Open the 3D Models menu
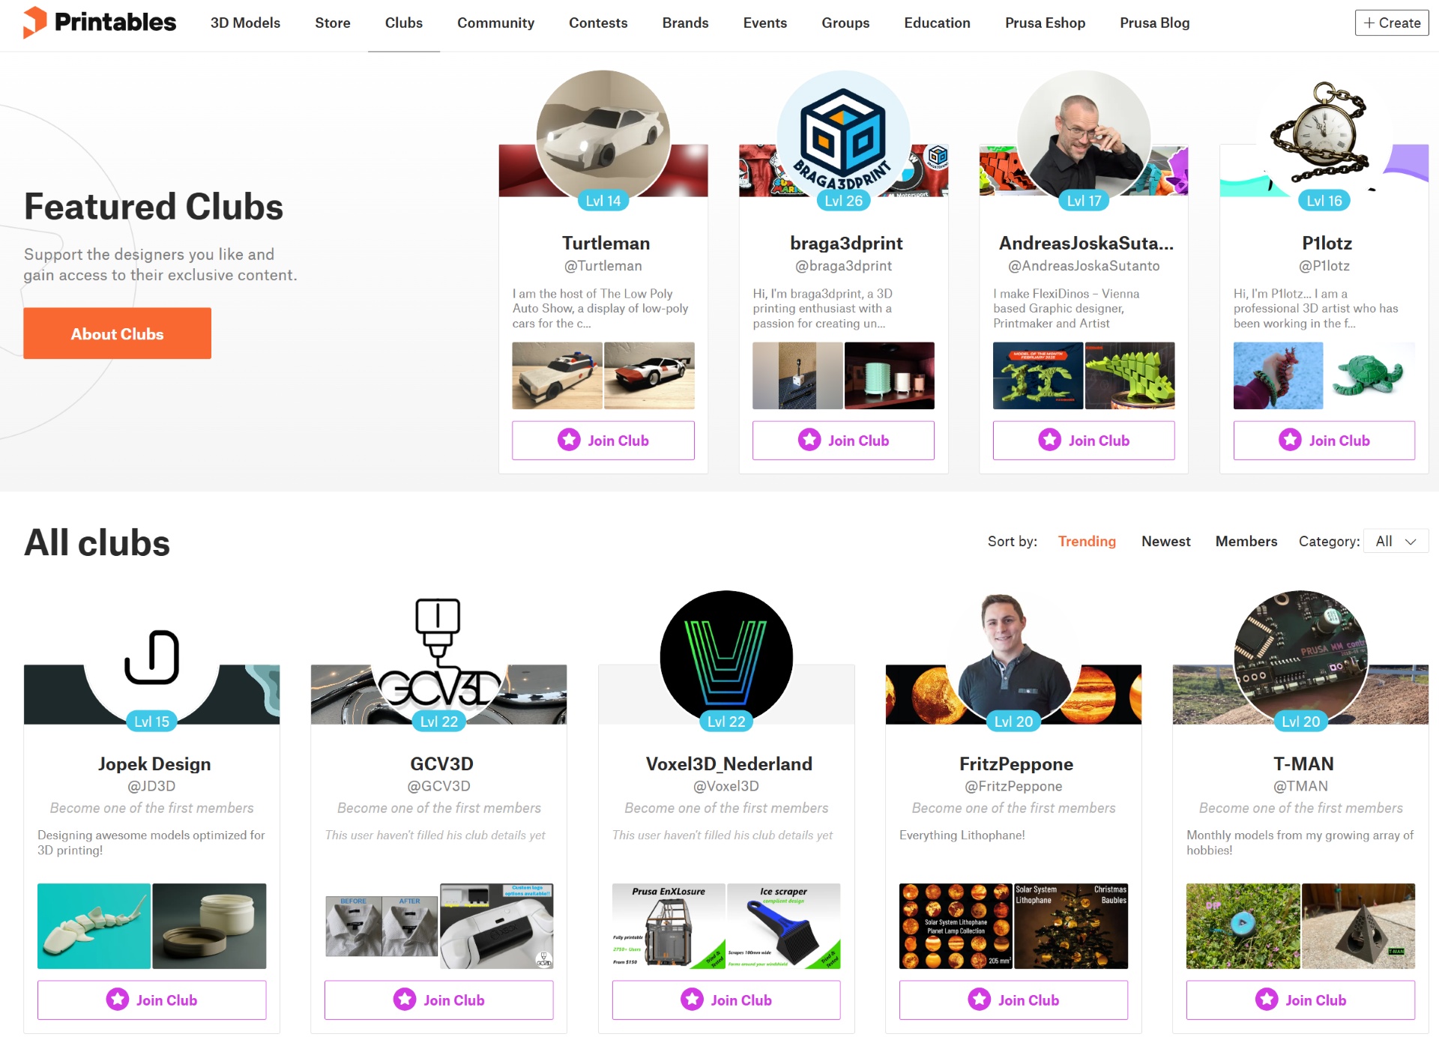 (245, 22)
